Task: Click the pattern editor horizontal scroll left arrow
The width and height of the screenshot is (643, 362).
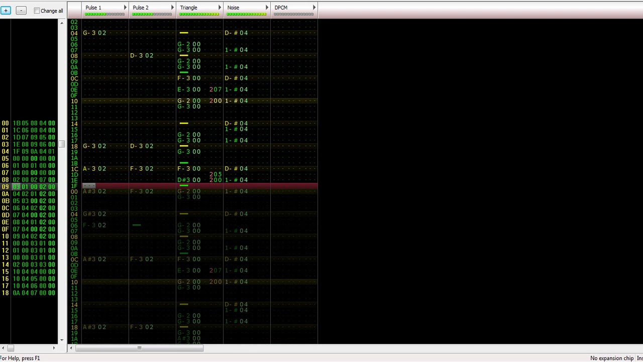Action: pos(71,347)
